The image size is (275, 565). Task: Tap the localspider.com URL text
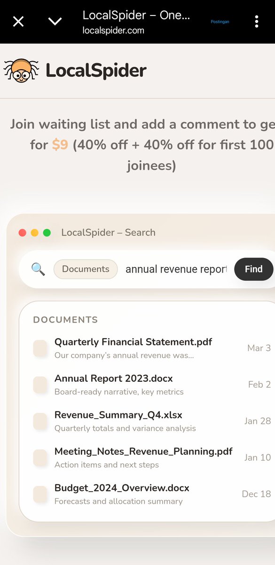coord(113,31)
